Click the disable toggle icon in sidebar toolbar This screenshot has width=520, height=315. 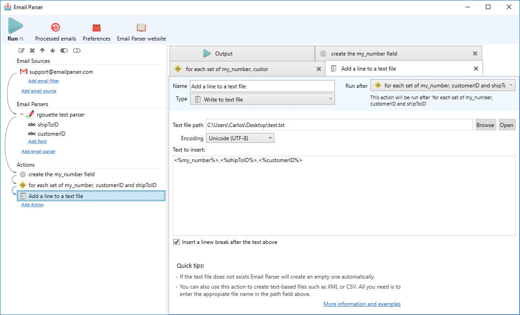click(77, 51)
